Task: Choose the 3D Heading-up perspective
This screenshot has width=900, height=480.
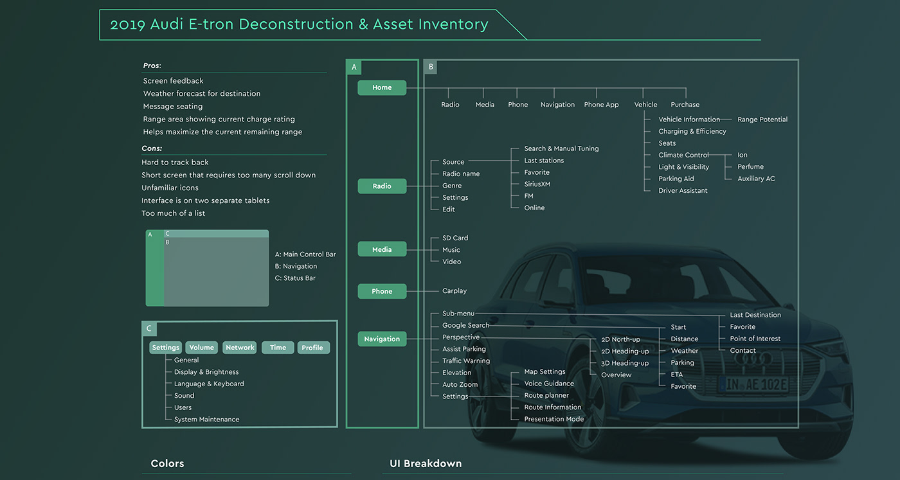Action: click(625, 363)
